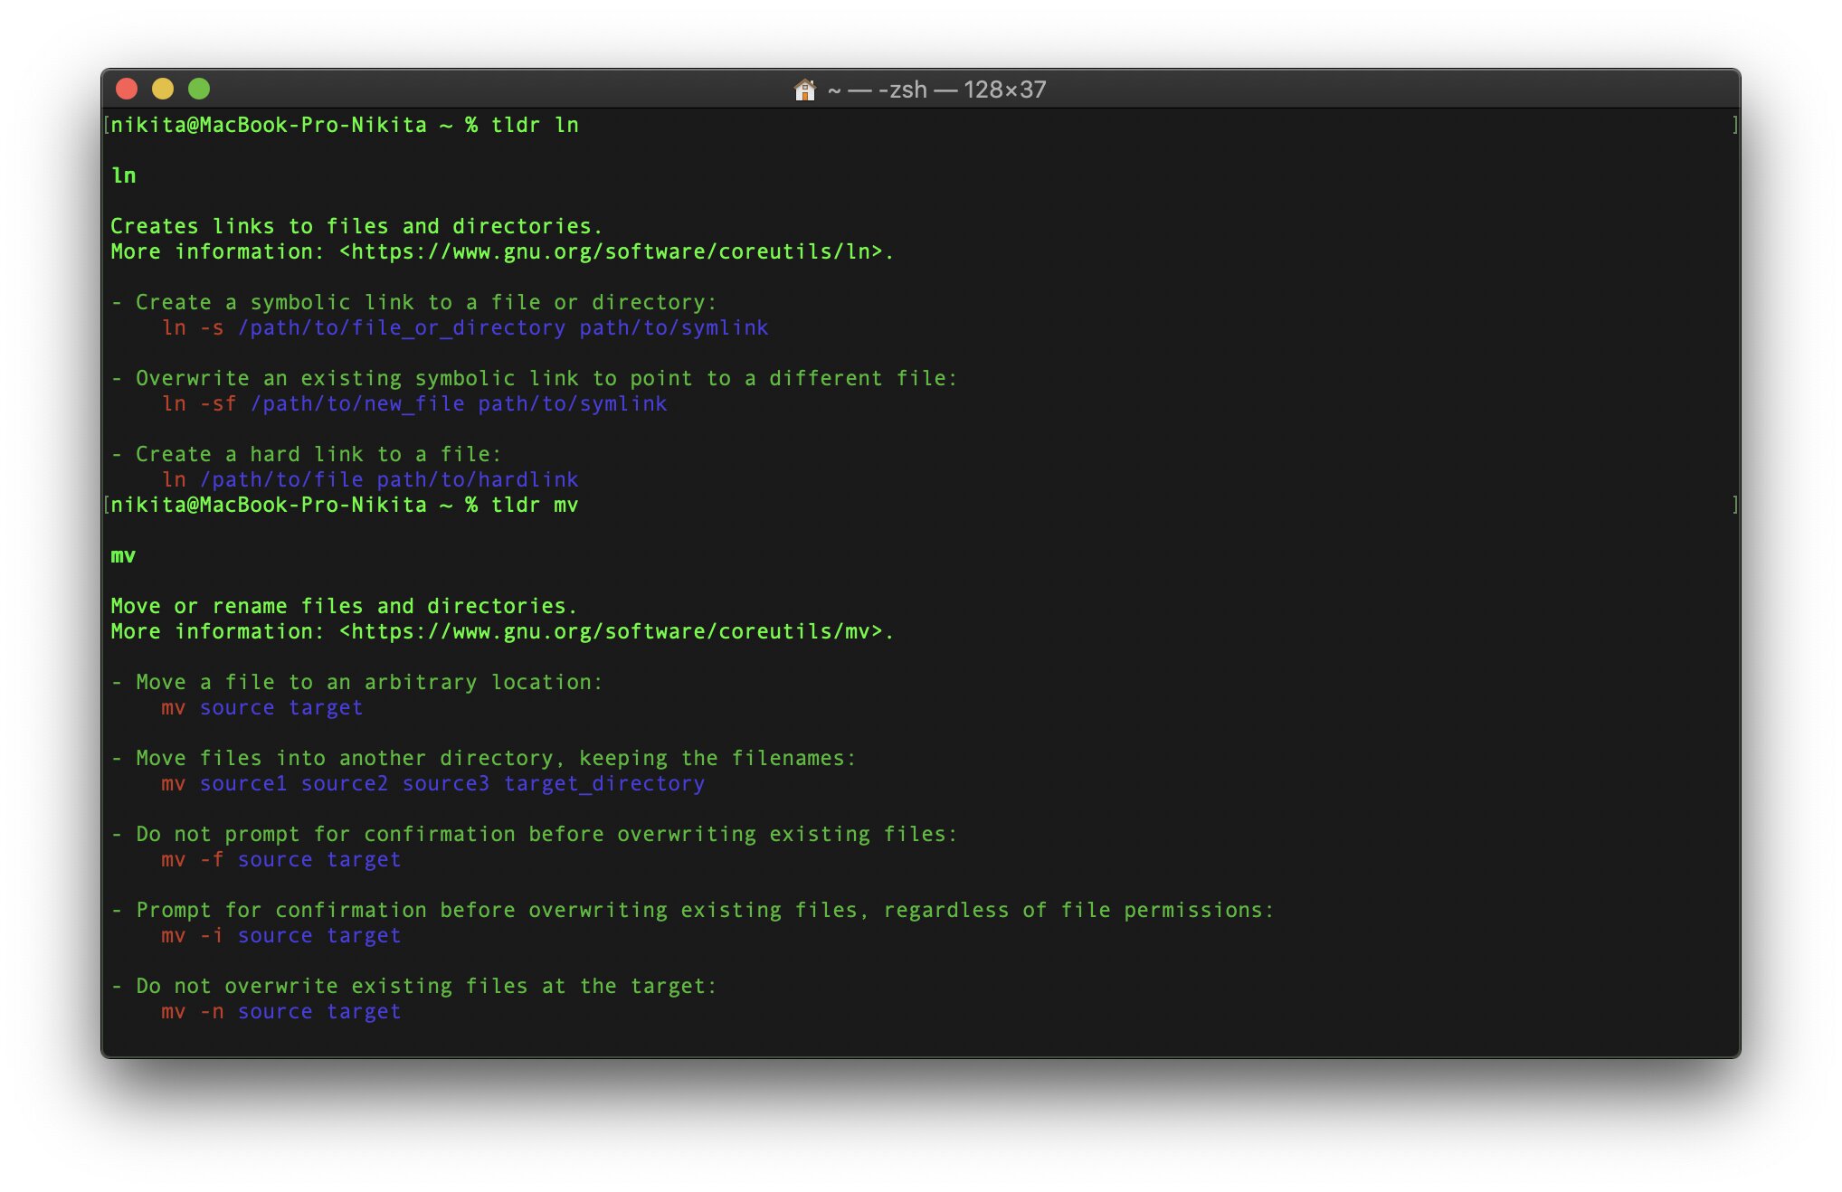The height and width of the screenshot is (1192, 1842).
Task: Click the 'ln -sf' overwrite symlink example
Action: 414,403
